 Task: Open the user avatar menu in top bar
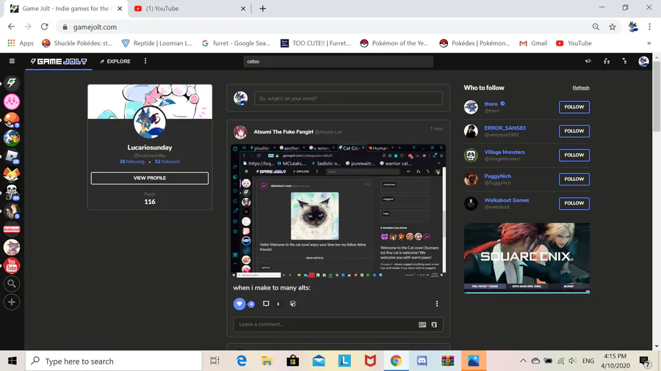(643, 62)
